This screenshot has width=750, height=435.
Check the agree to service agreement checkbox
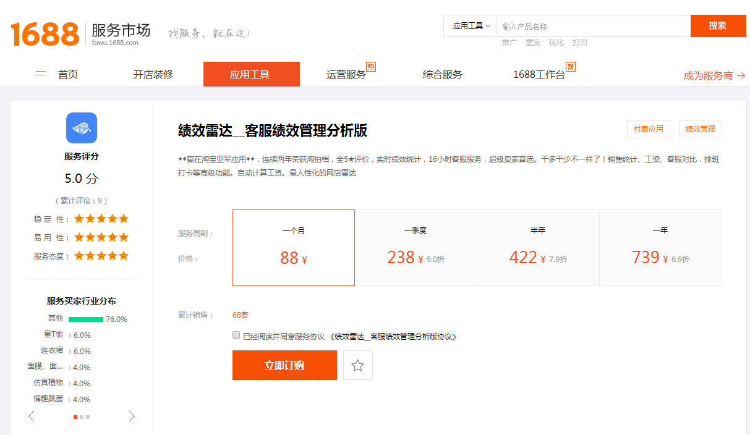[x=236, y=335]
